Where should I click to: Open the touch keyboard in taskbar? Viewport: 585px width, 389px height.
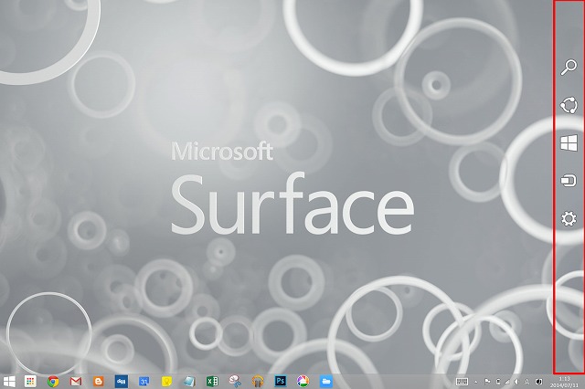pyautogui.click(x=462, y=382)
